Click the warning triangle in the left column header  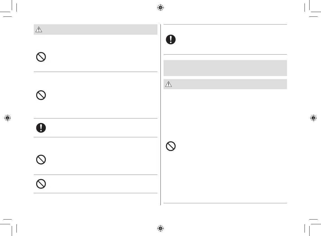[39, 30]
